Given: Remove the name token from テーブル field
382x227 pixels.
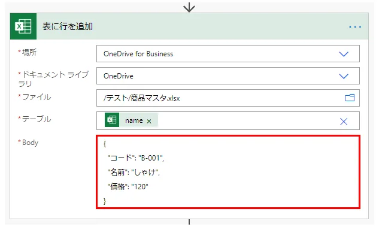Looking at the screenshot, I should click(x=149, y=121).
